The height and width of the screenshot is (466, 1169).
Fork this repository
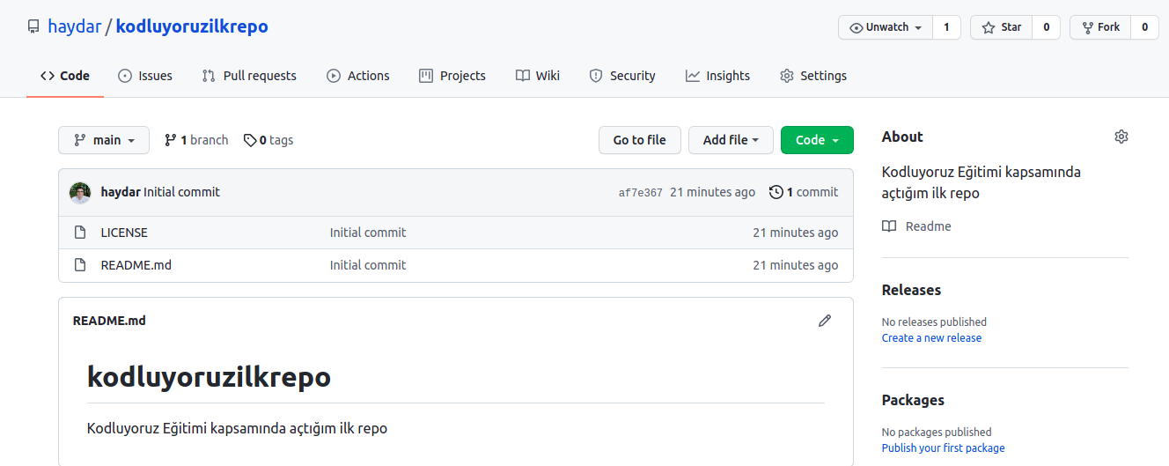point(1099,27)
